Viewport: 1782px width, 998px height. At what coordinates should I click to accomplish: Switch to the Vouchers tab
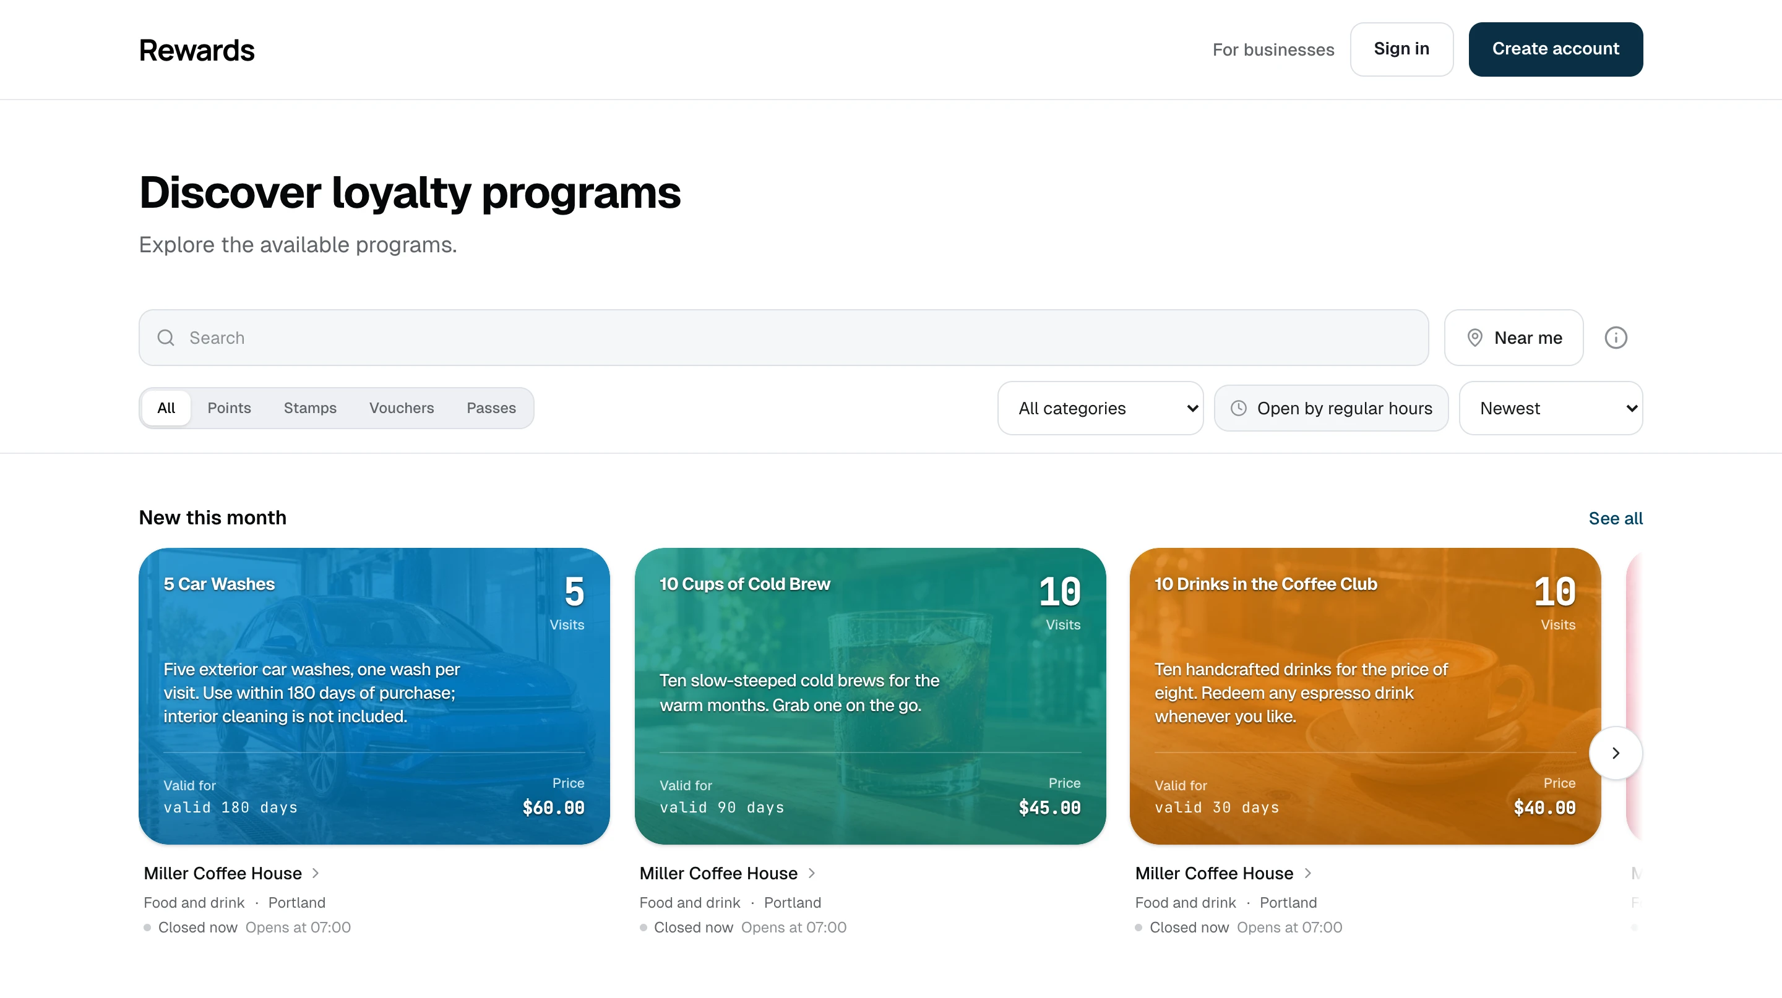pyautogui.click(x=401, y=409)
